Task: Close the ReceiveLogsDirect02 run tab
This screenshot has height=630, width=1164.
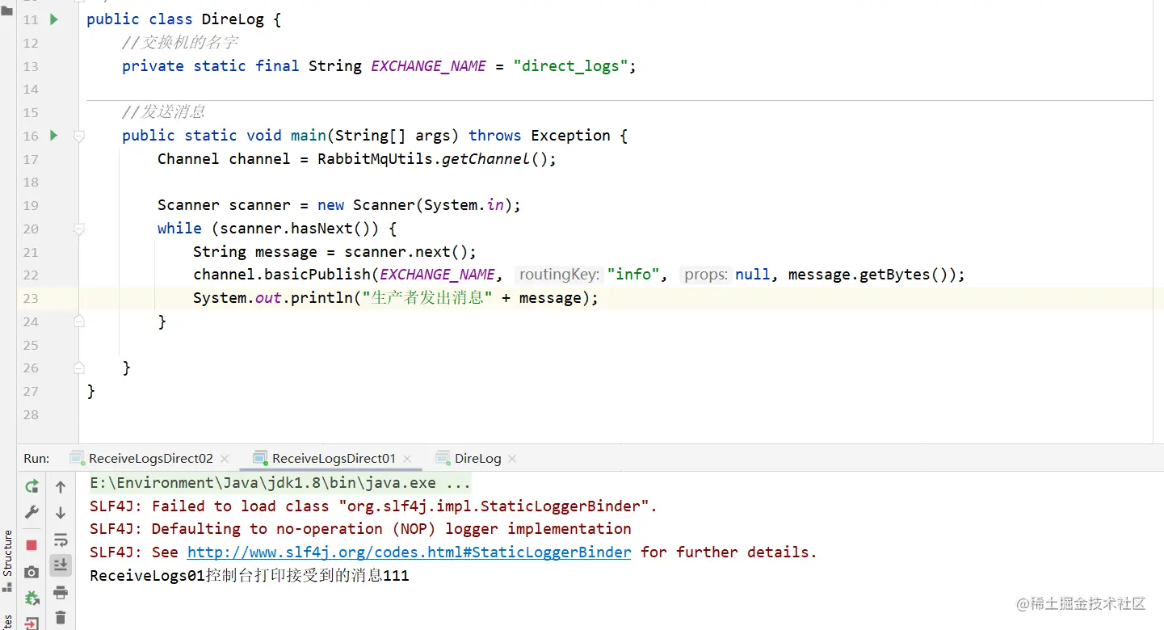Action: [x=225, y=459]
